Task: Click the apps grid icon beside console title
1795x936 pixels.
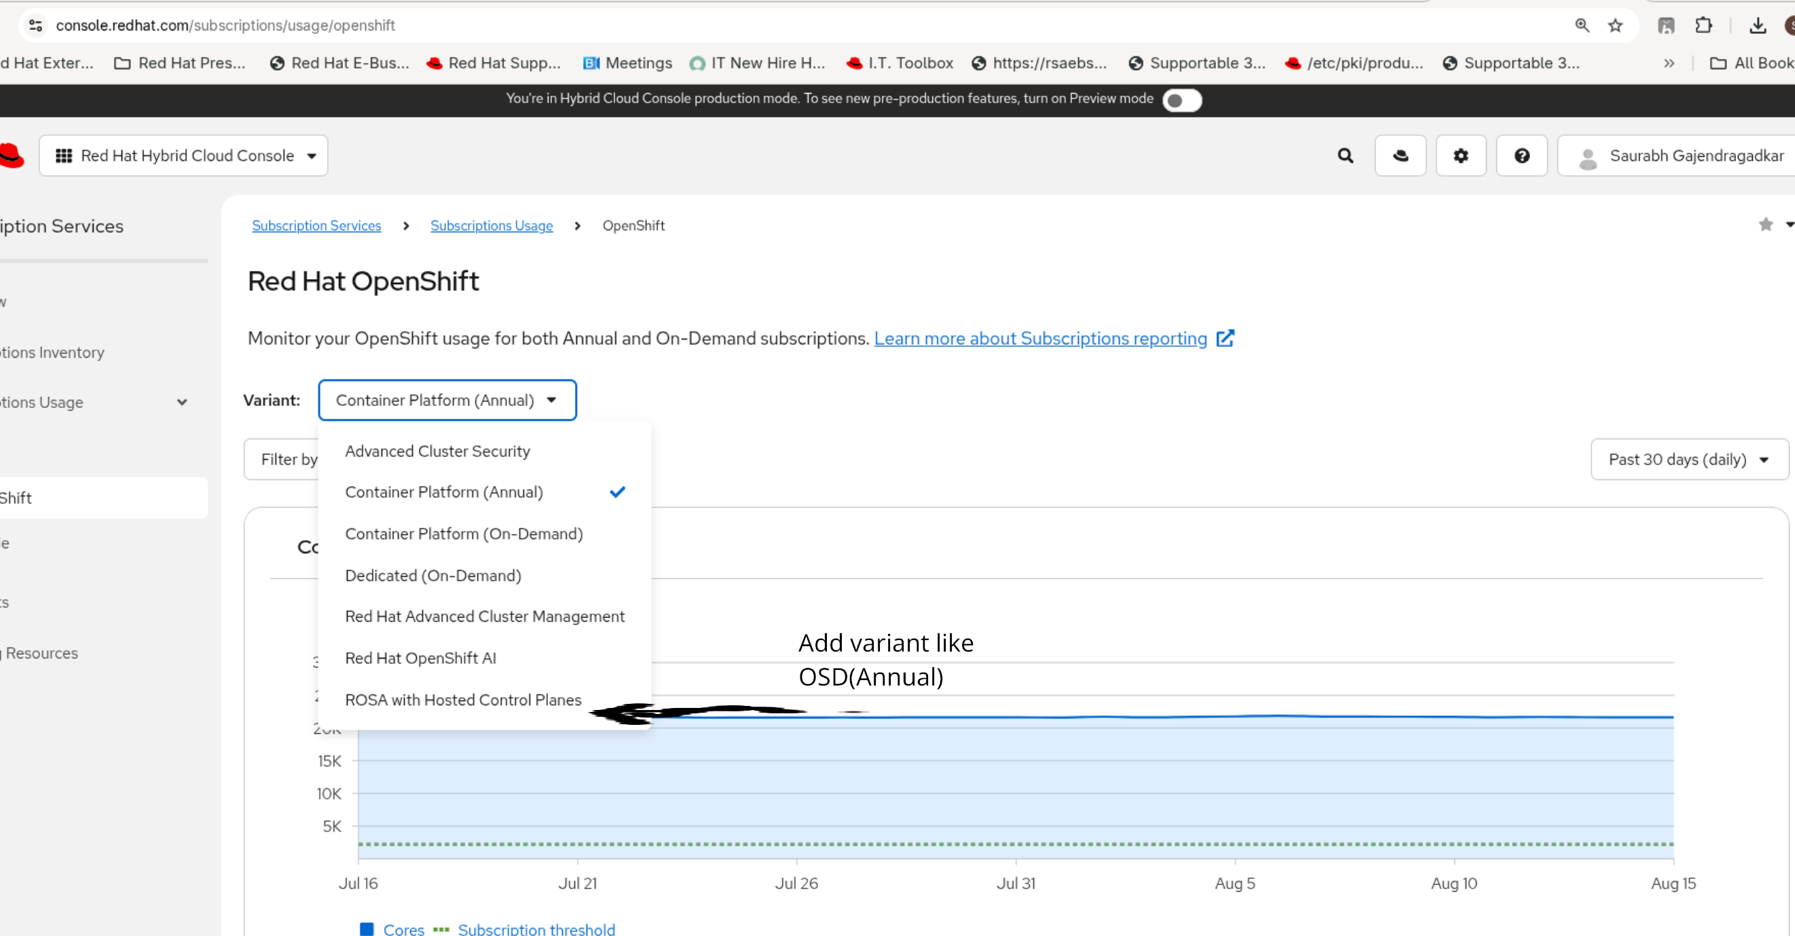Action: 63,155
